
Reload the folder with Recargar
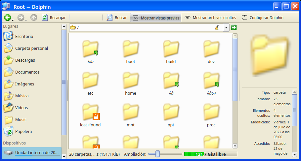point(54,17)
